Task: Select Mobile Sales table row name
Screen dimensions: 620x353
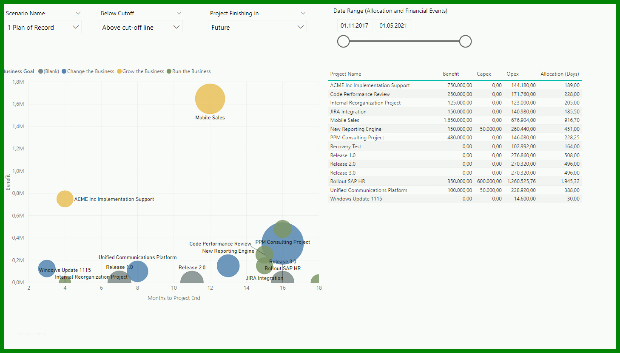Action: tap(344, 120)
